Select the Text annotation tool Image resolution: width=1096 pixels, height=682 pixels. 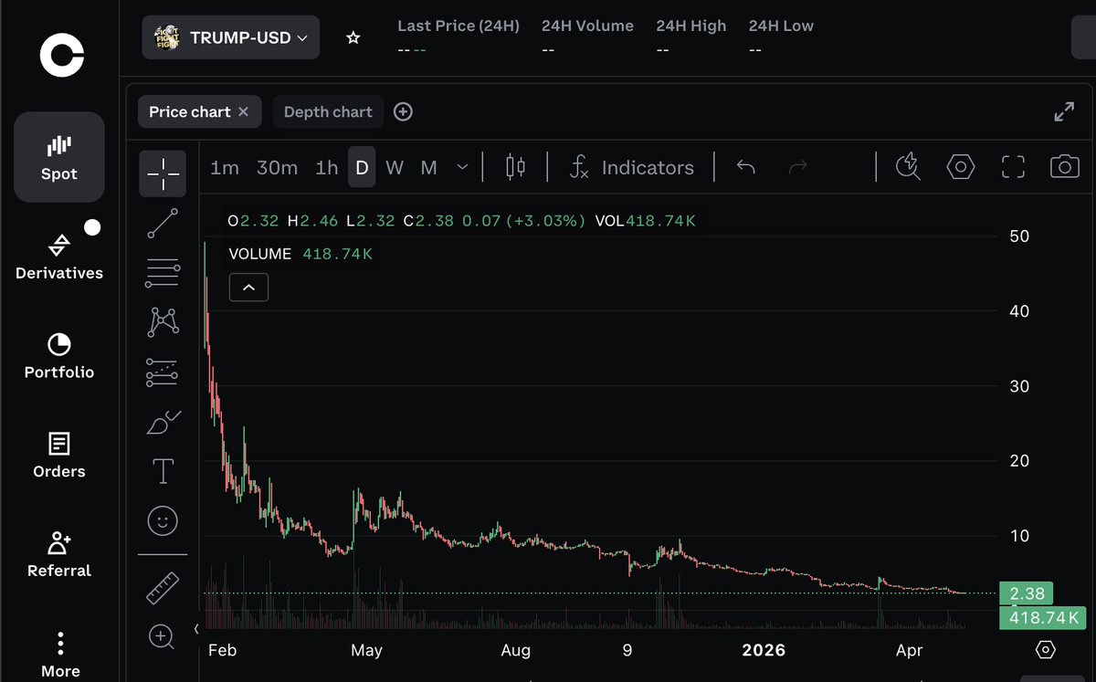pyautogui.click(x=163, y=471)
